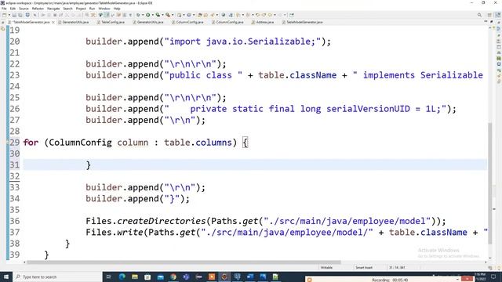Close the TableModelGenerator.java editor tab
The height and width of the screenshot is (282, 502).
pos(53,23)
